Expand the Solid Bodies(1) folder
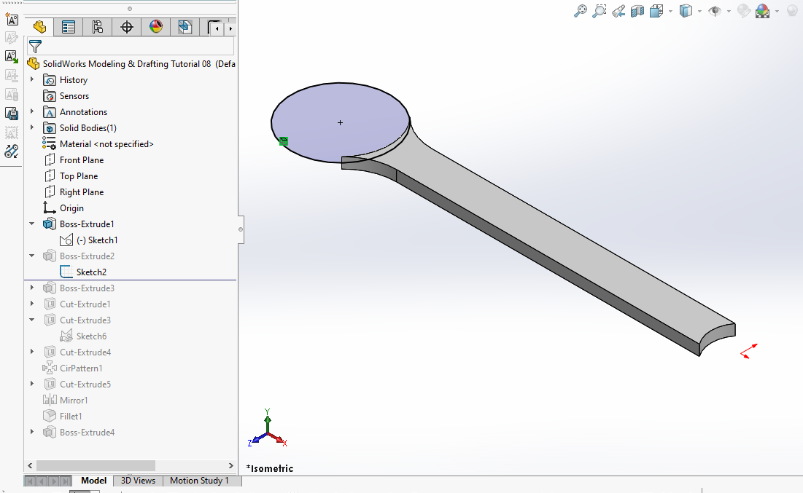The width and height of the screenshot is (803, 493). (32, 128)
